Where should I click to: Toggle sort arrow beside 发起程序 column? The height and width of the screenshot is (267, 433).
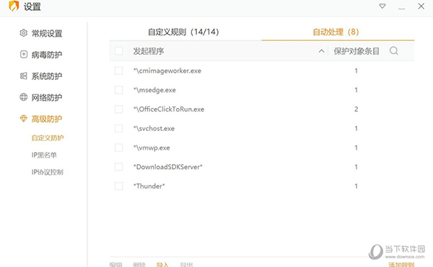pyautogui.click(x=321, y=51)
